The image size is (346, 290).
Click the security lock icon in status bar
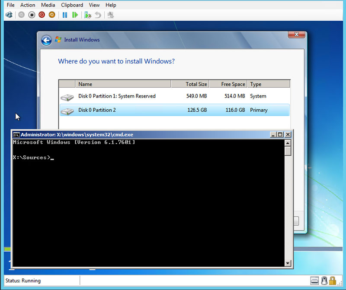point(333,281)
